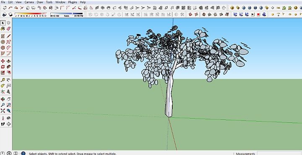302x155 pixels.
Task: Open the View menu
Action: [x=18, y=2]
